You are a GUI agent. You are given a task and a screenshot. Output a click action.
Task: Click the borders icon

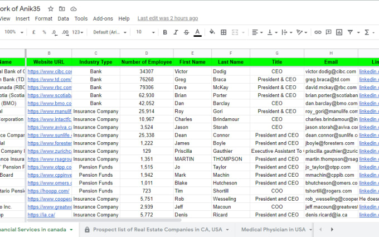223,32
